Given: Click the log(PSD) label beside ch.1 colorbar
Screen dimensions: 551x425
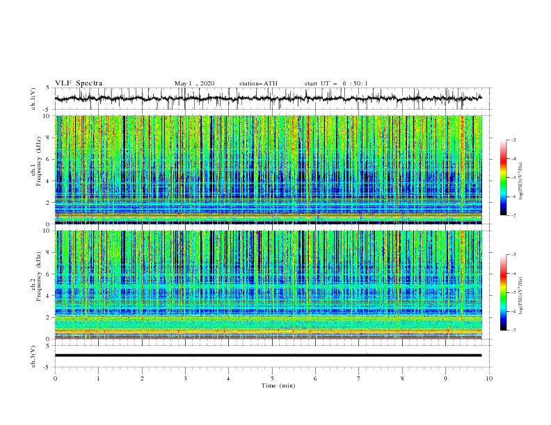Looking at the screenshot, I should tap(522, 181).
